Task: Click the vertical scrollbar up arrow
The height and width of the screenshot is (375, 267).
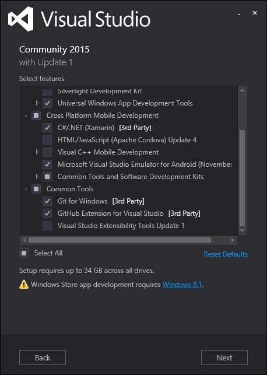Action: [x=242, y=90]
